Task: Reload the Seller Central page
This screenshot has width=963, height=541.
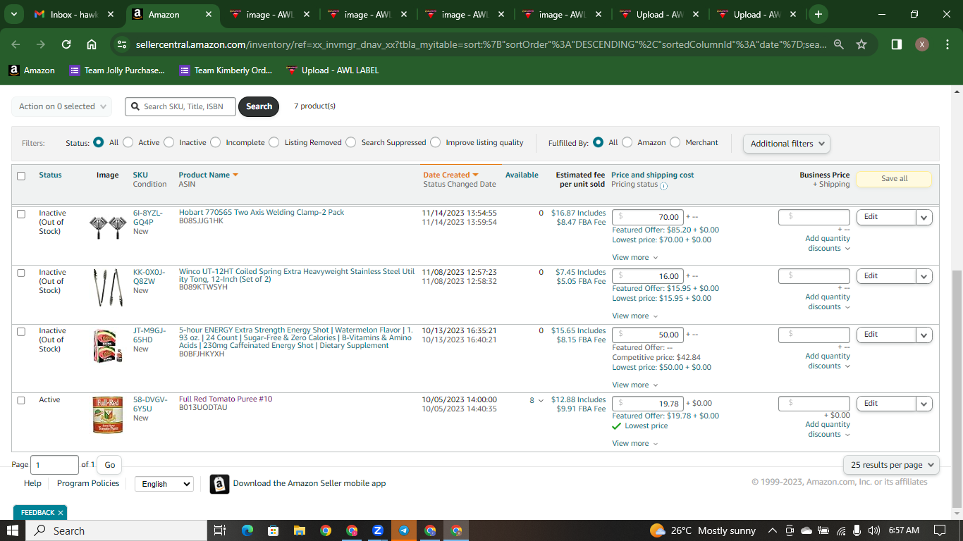Action: coord(66,44)
